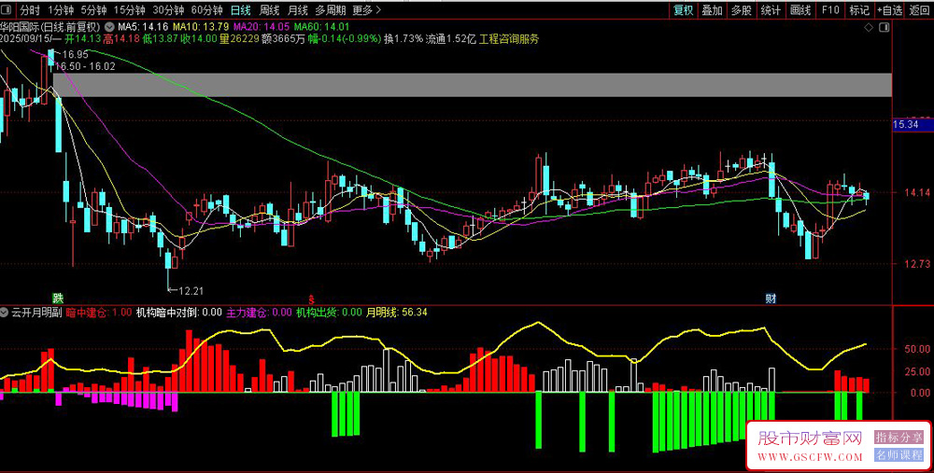
Task: Select the 5分钟 period tab
Action: coord(93,10)
